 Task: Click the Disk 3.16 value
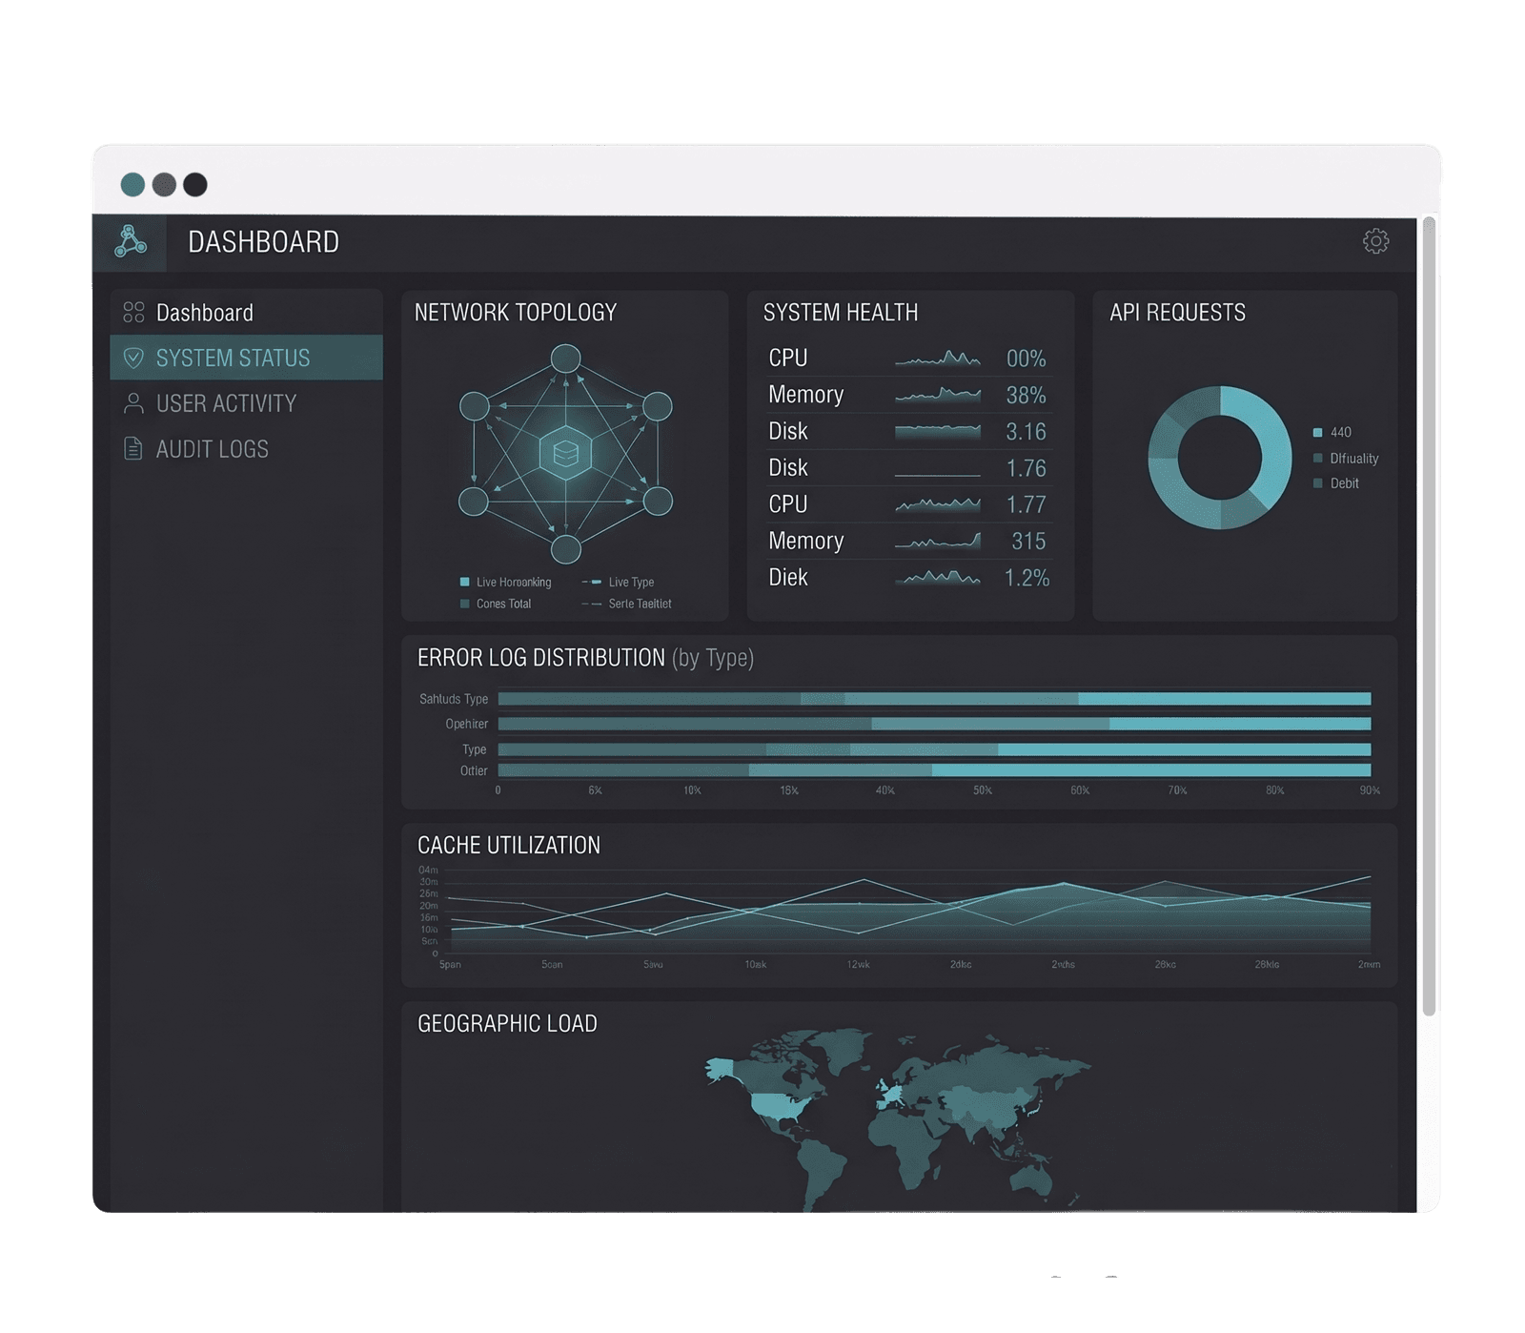pos(1026,432)
